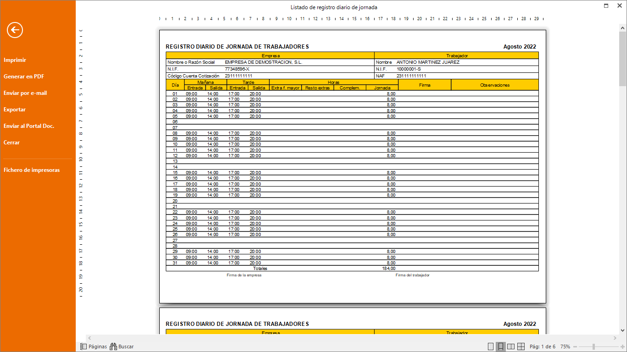Click Cerrar in the sidebar
627x352 pixels.
point(11,143)
